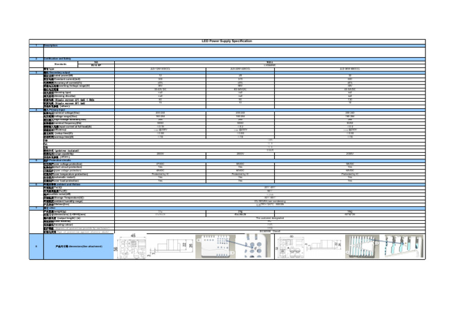457x323 pixels.
Task: Click the PCB drawing labeled 45
Action: (132, 246)
